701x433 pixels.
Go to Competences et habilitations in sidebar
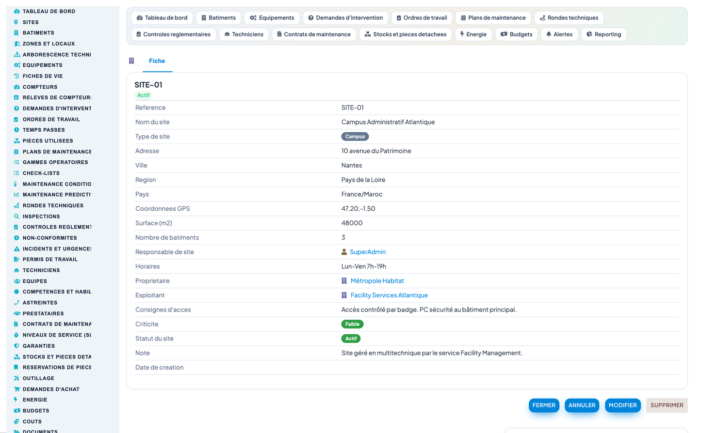[57, 292]
